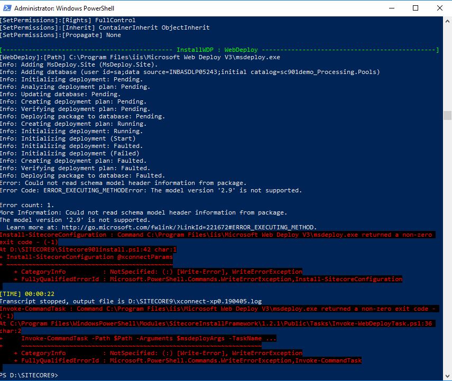452x381 pixels.
Task: Click FullyQualifiedErrorId line ending 'Invoke-CommandTask'
Action: (x=188, y=360)
